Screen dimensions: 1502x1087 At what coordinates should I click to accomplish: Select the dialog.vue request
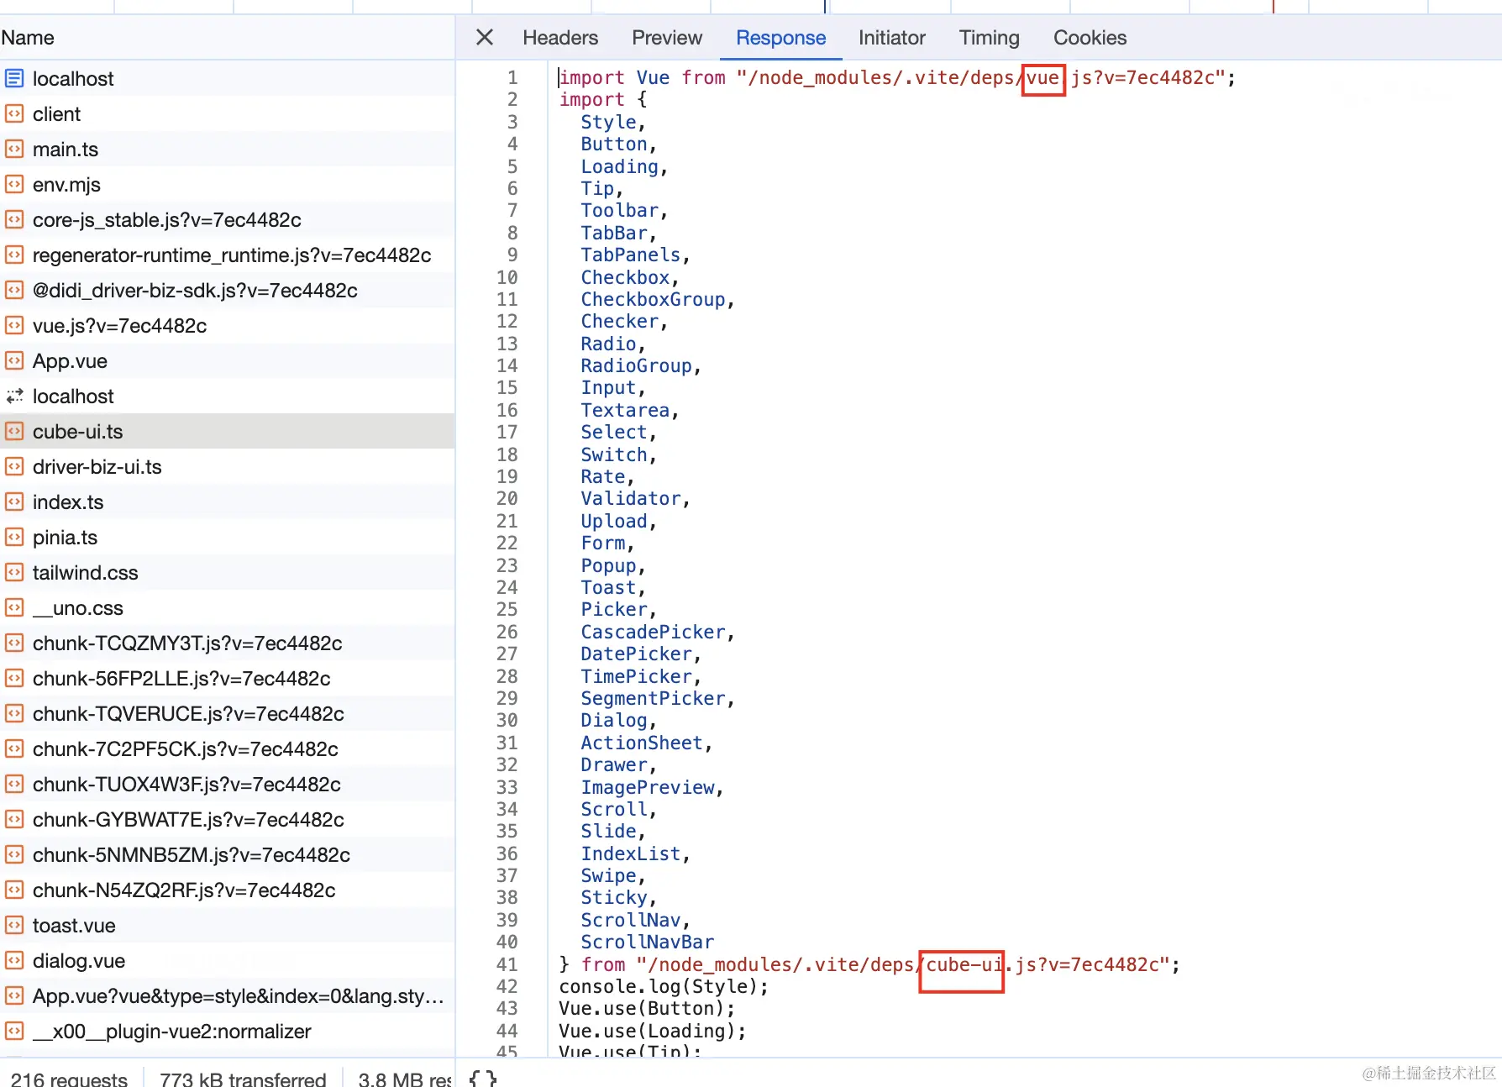[x=228, y=961]
